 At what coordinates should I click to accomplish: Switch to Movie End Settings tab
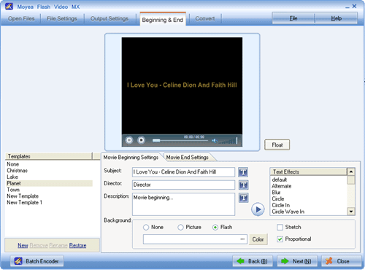click(x=188, y=158)
